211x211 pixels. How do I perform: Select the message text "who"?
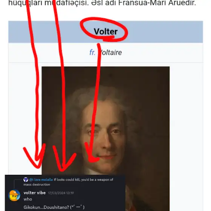[x=28, y=199]
